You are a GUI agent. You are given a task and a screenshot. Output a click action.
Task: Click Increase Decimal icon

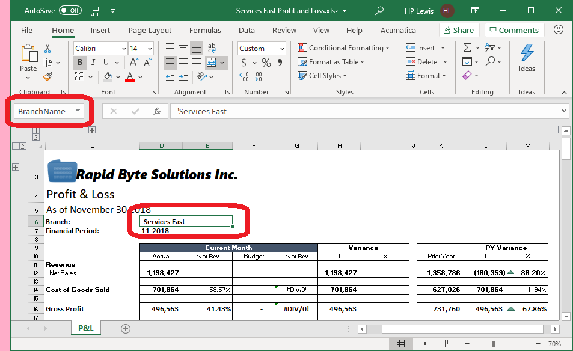click(244, 77)
